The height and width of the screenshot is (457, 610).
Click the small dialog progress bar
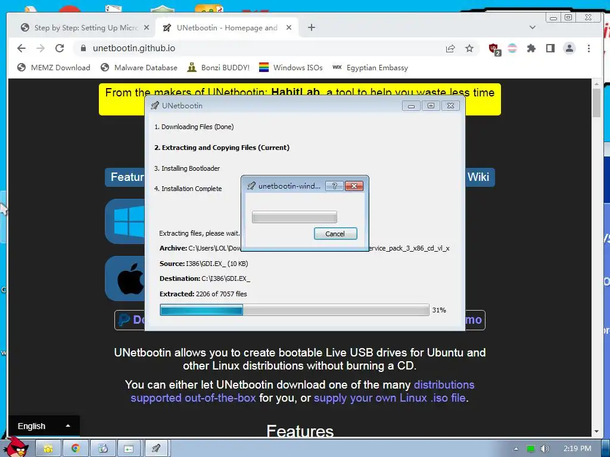[294, 217]
